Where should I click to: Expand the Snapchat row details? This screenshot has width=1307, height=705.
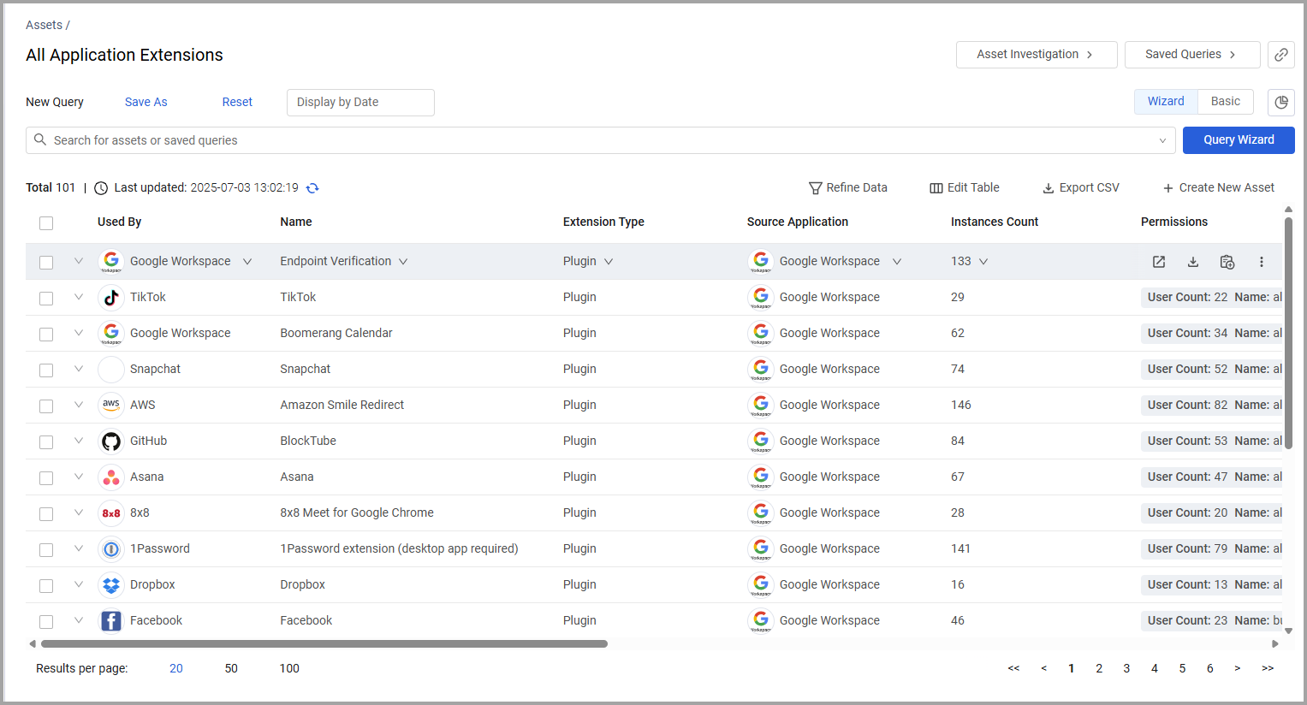pyautogui.click(x=79, y=369)
